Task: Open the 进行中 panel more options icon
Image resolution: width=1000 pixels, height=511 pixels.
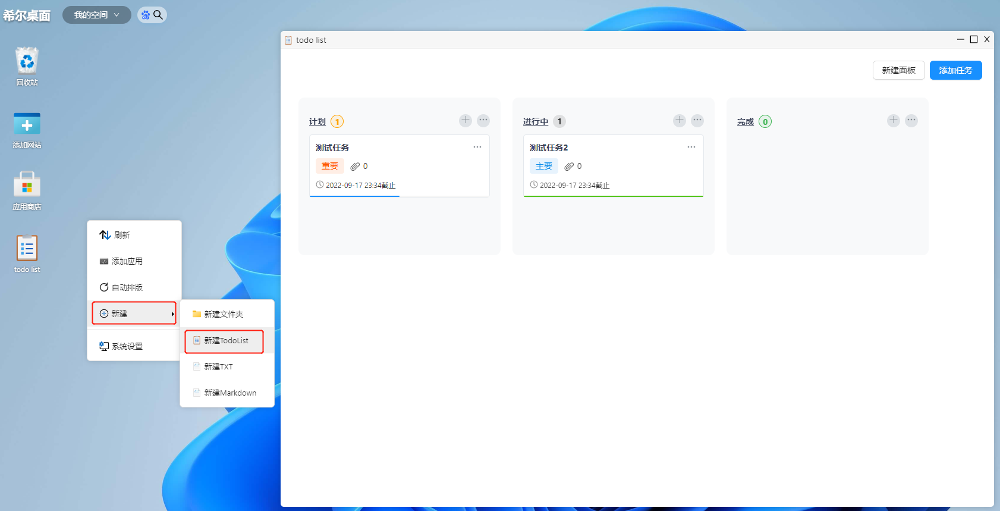Action: (697, 121)
